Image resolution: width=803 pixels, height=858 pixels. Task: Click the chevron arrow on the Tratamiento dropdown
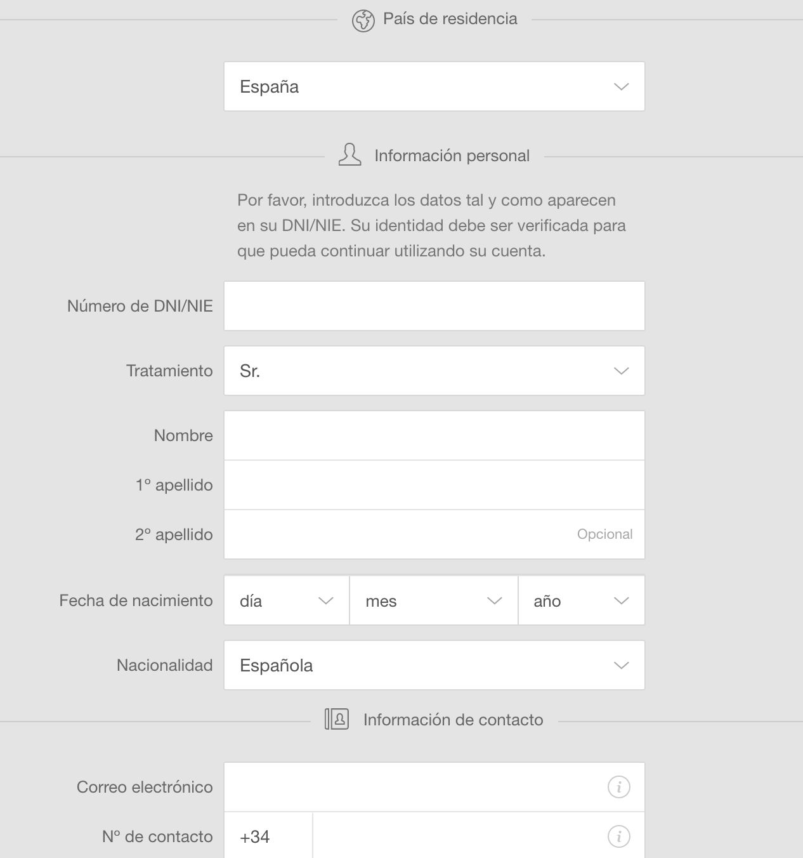622,371
